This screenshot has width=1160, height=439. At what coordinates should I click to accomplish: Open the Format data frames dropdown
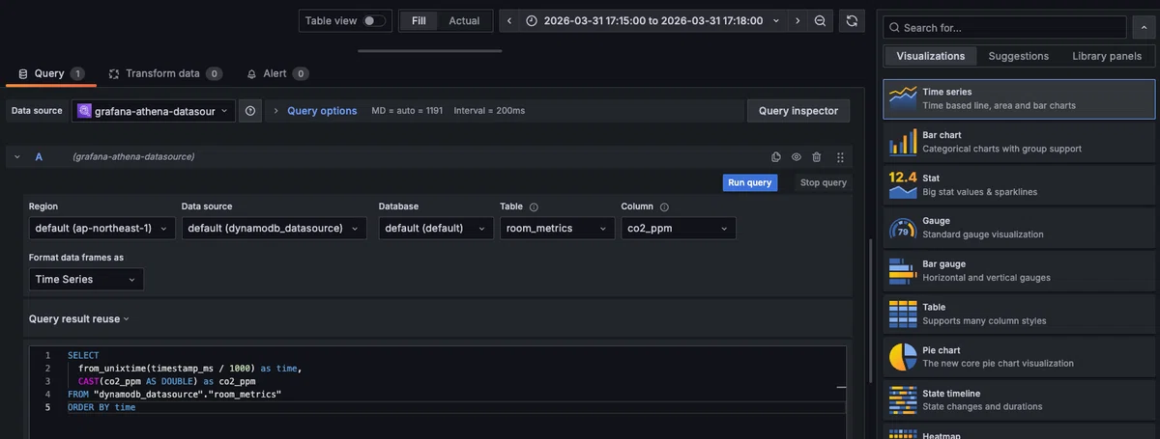tap(86, 279)
